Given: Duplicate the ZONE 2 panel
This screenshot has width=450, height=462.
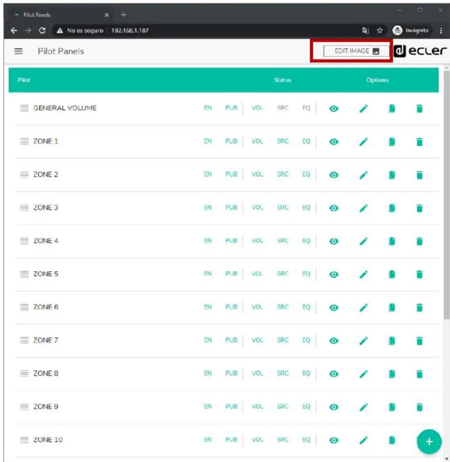Looking at the screenshot, I should click(x=392, y=175).
